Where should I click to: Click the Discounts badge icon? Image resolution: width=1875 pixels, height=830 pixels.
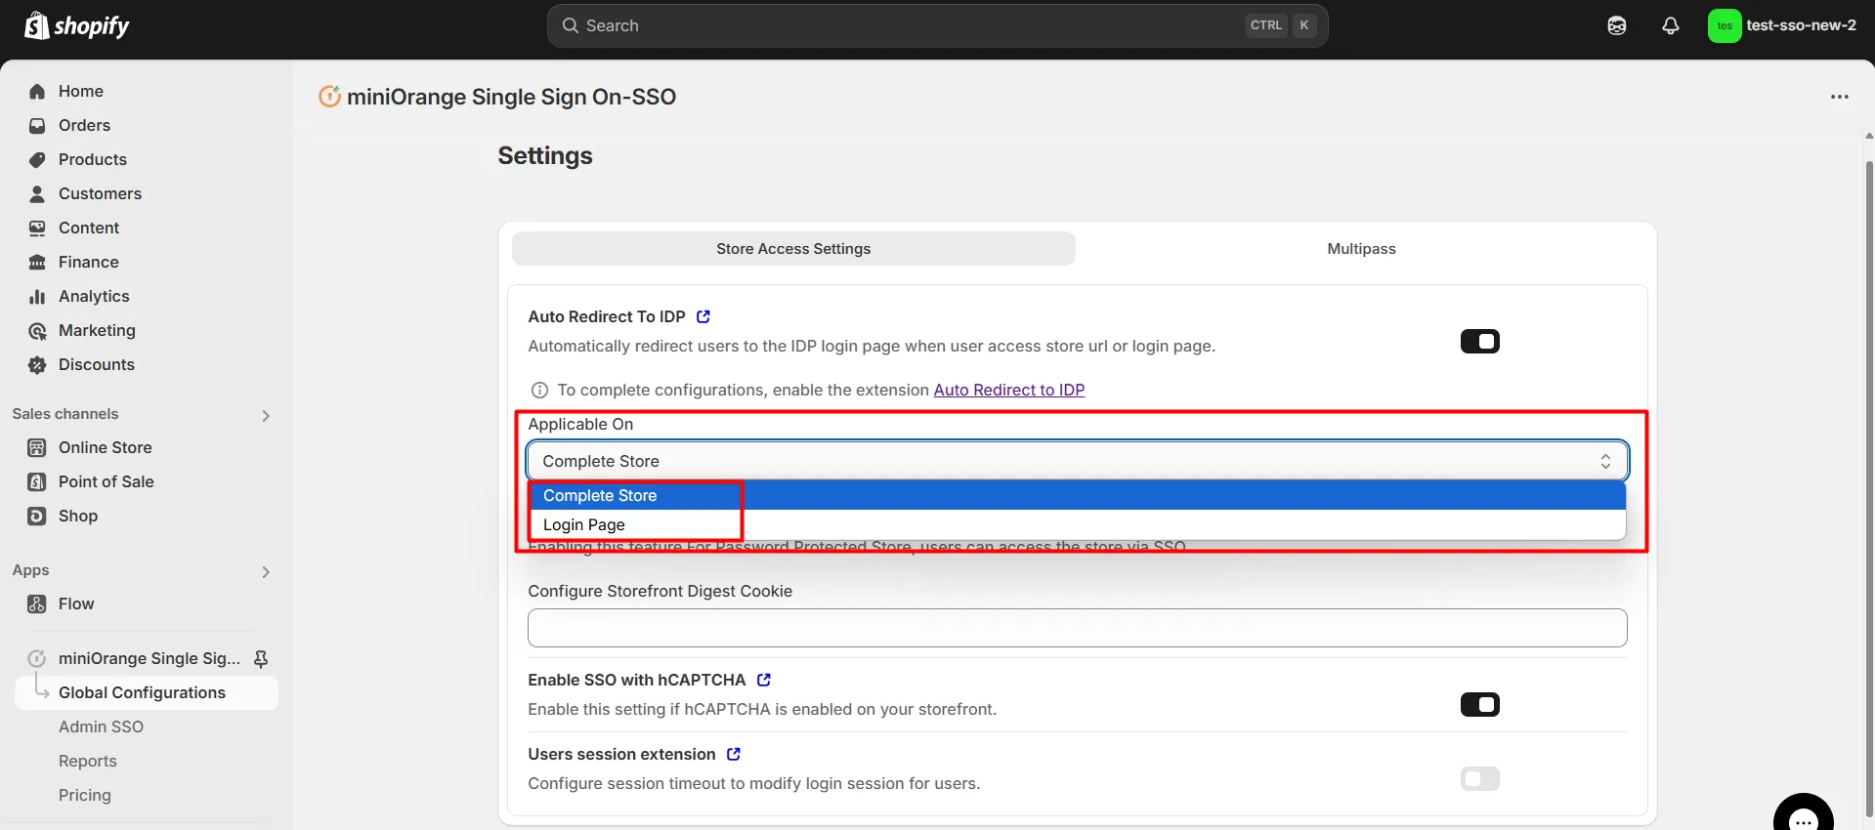coord(37,364)
